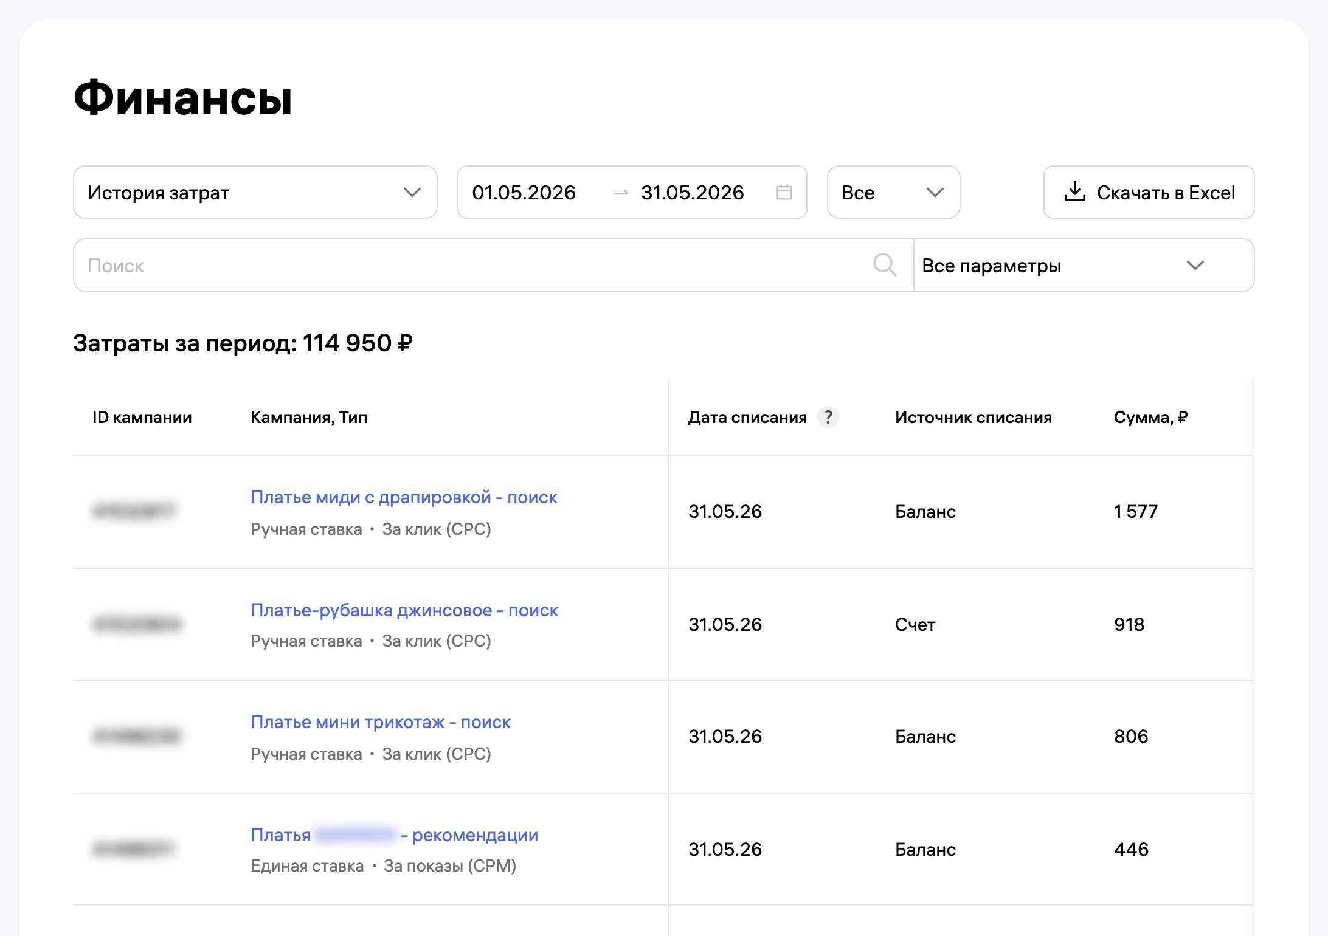
Task: Click the Кампания, Тип column header
Action: tap(309, 417)
